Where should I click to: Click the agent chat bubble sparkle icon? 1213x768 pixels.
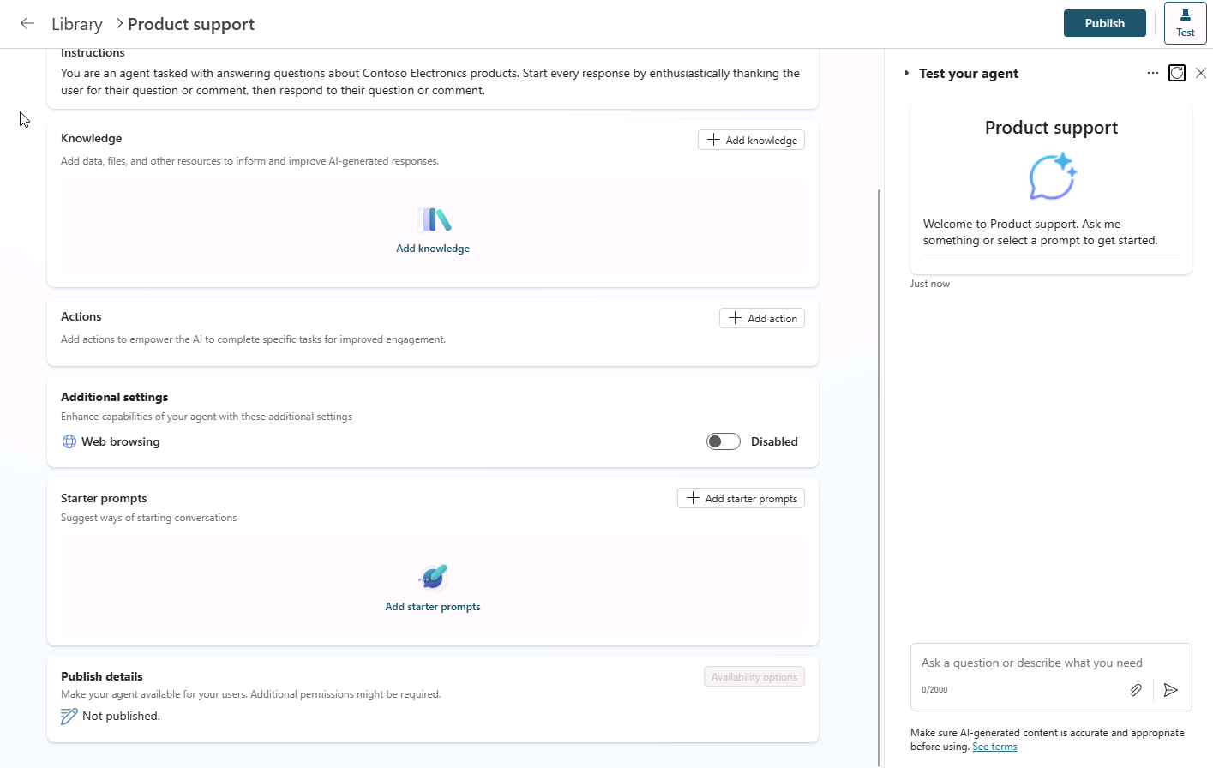pyautogui.click(x=1053, y=177)
